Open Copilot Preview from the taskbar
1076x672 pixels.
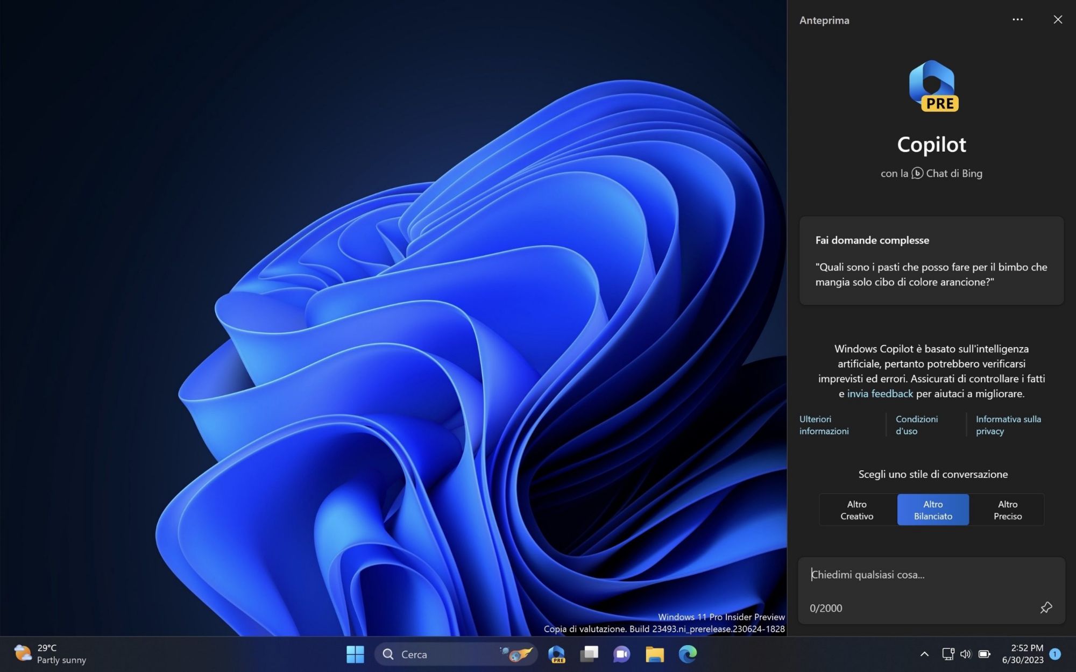pos(557,654)
